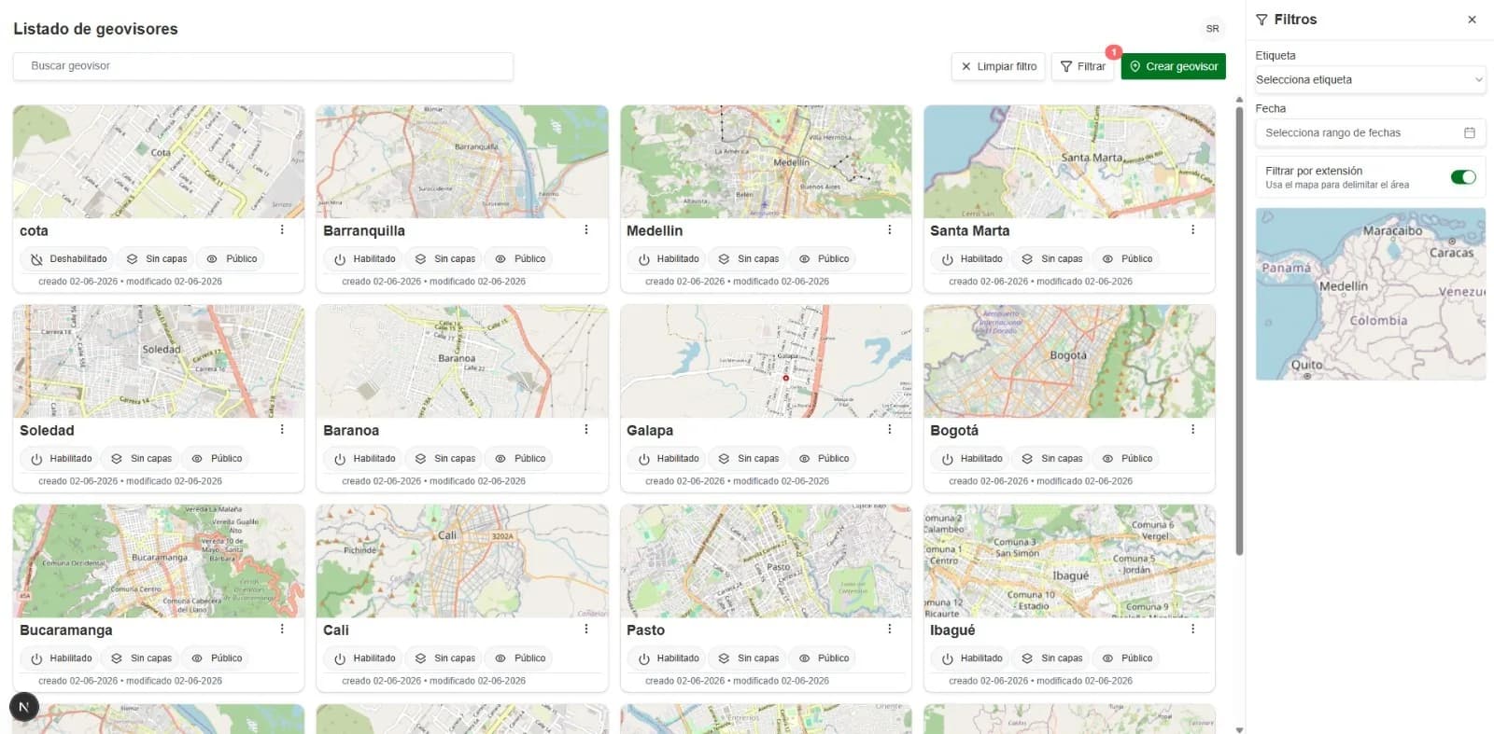Open the Bucaramanga map thumbnail
Screen dimensions: 1494x734
coord(159,561)
